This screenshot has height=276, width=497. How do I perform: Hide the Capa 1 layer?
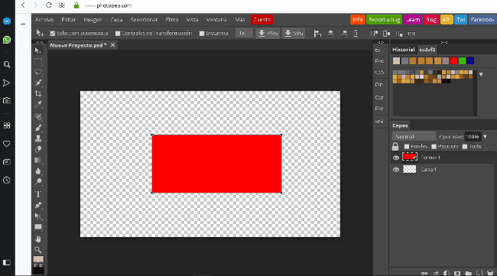point(396,170)
